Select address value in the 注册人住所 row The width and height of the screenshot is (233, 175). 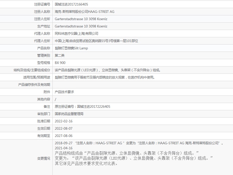pos(81,19)
